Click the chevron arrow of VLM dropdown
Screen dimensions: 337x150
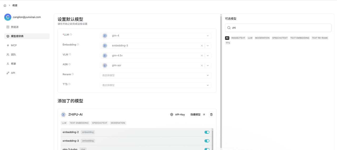pos(208,56)
